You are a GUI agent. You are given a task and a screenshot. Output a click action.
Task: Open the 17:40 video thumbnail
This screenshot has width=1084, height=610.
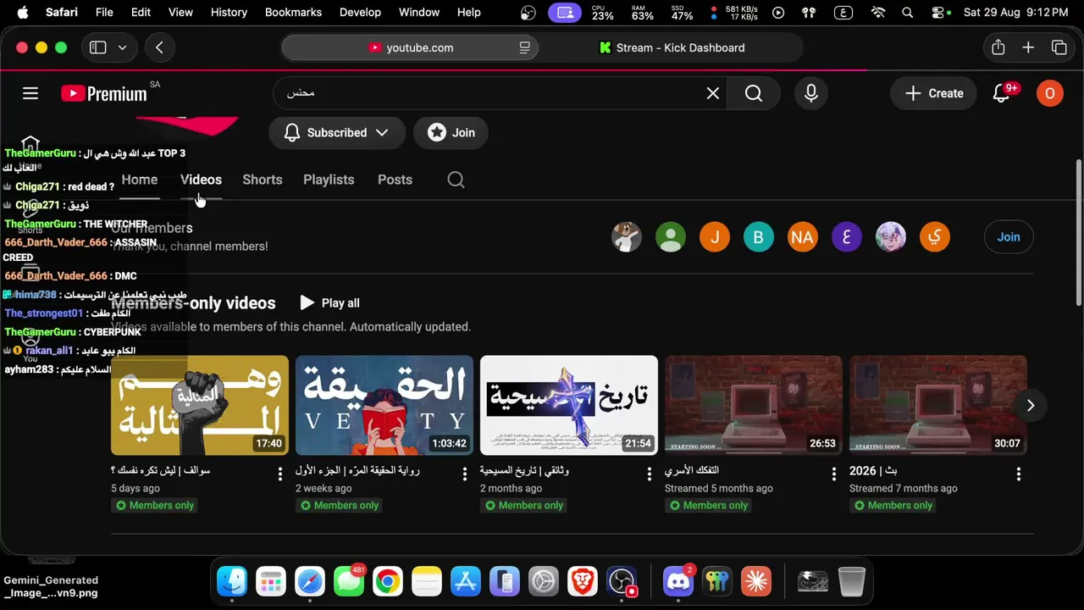pos(200,406)
